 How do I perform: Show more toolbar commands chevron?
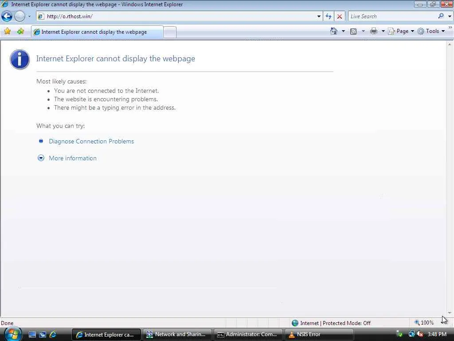point(450,28)
